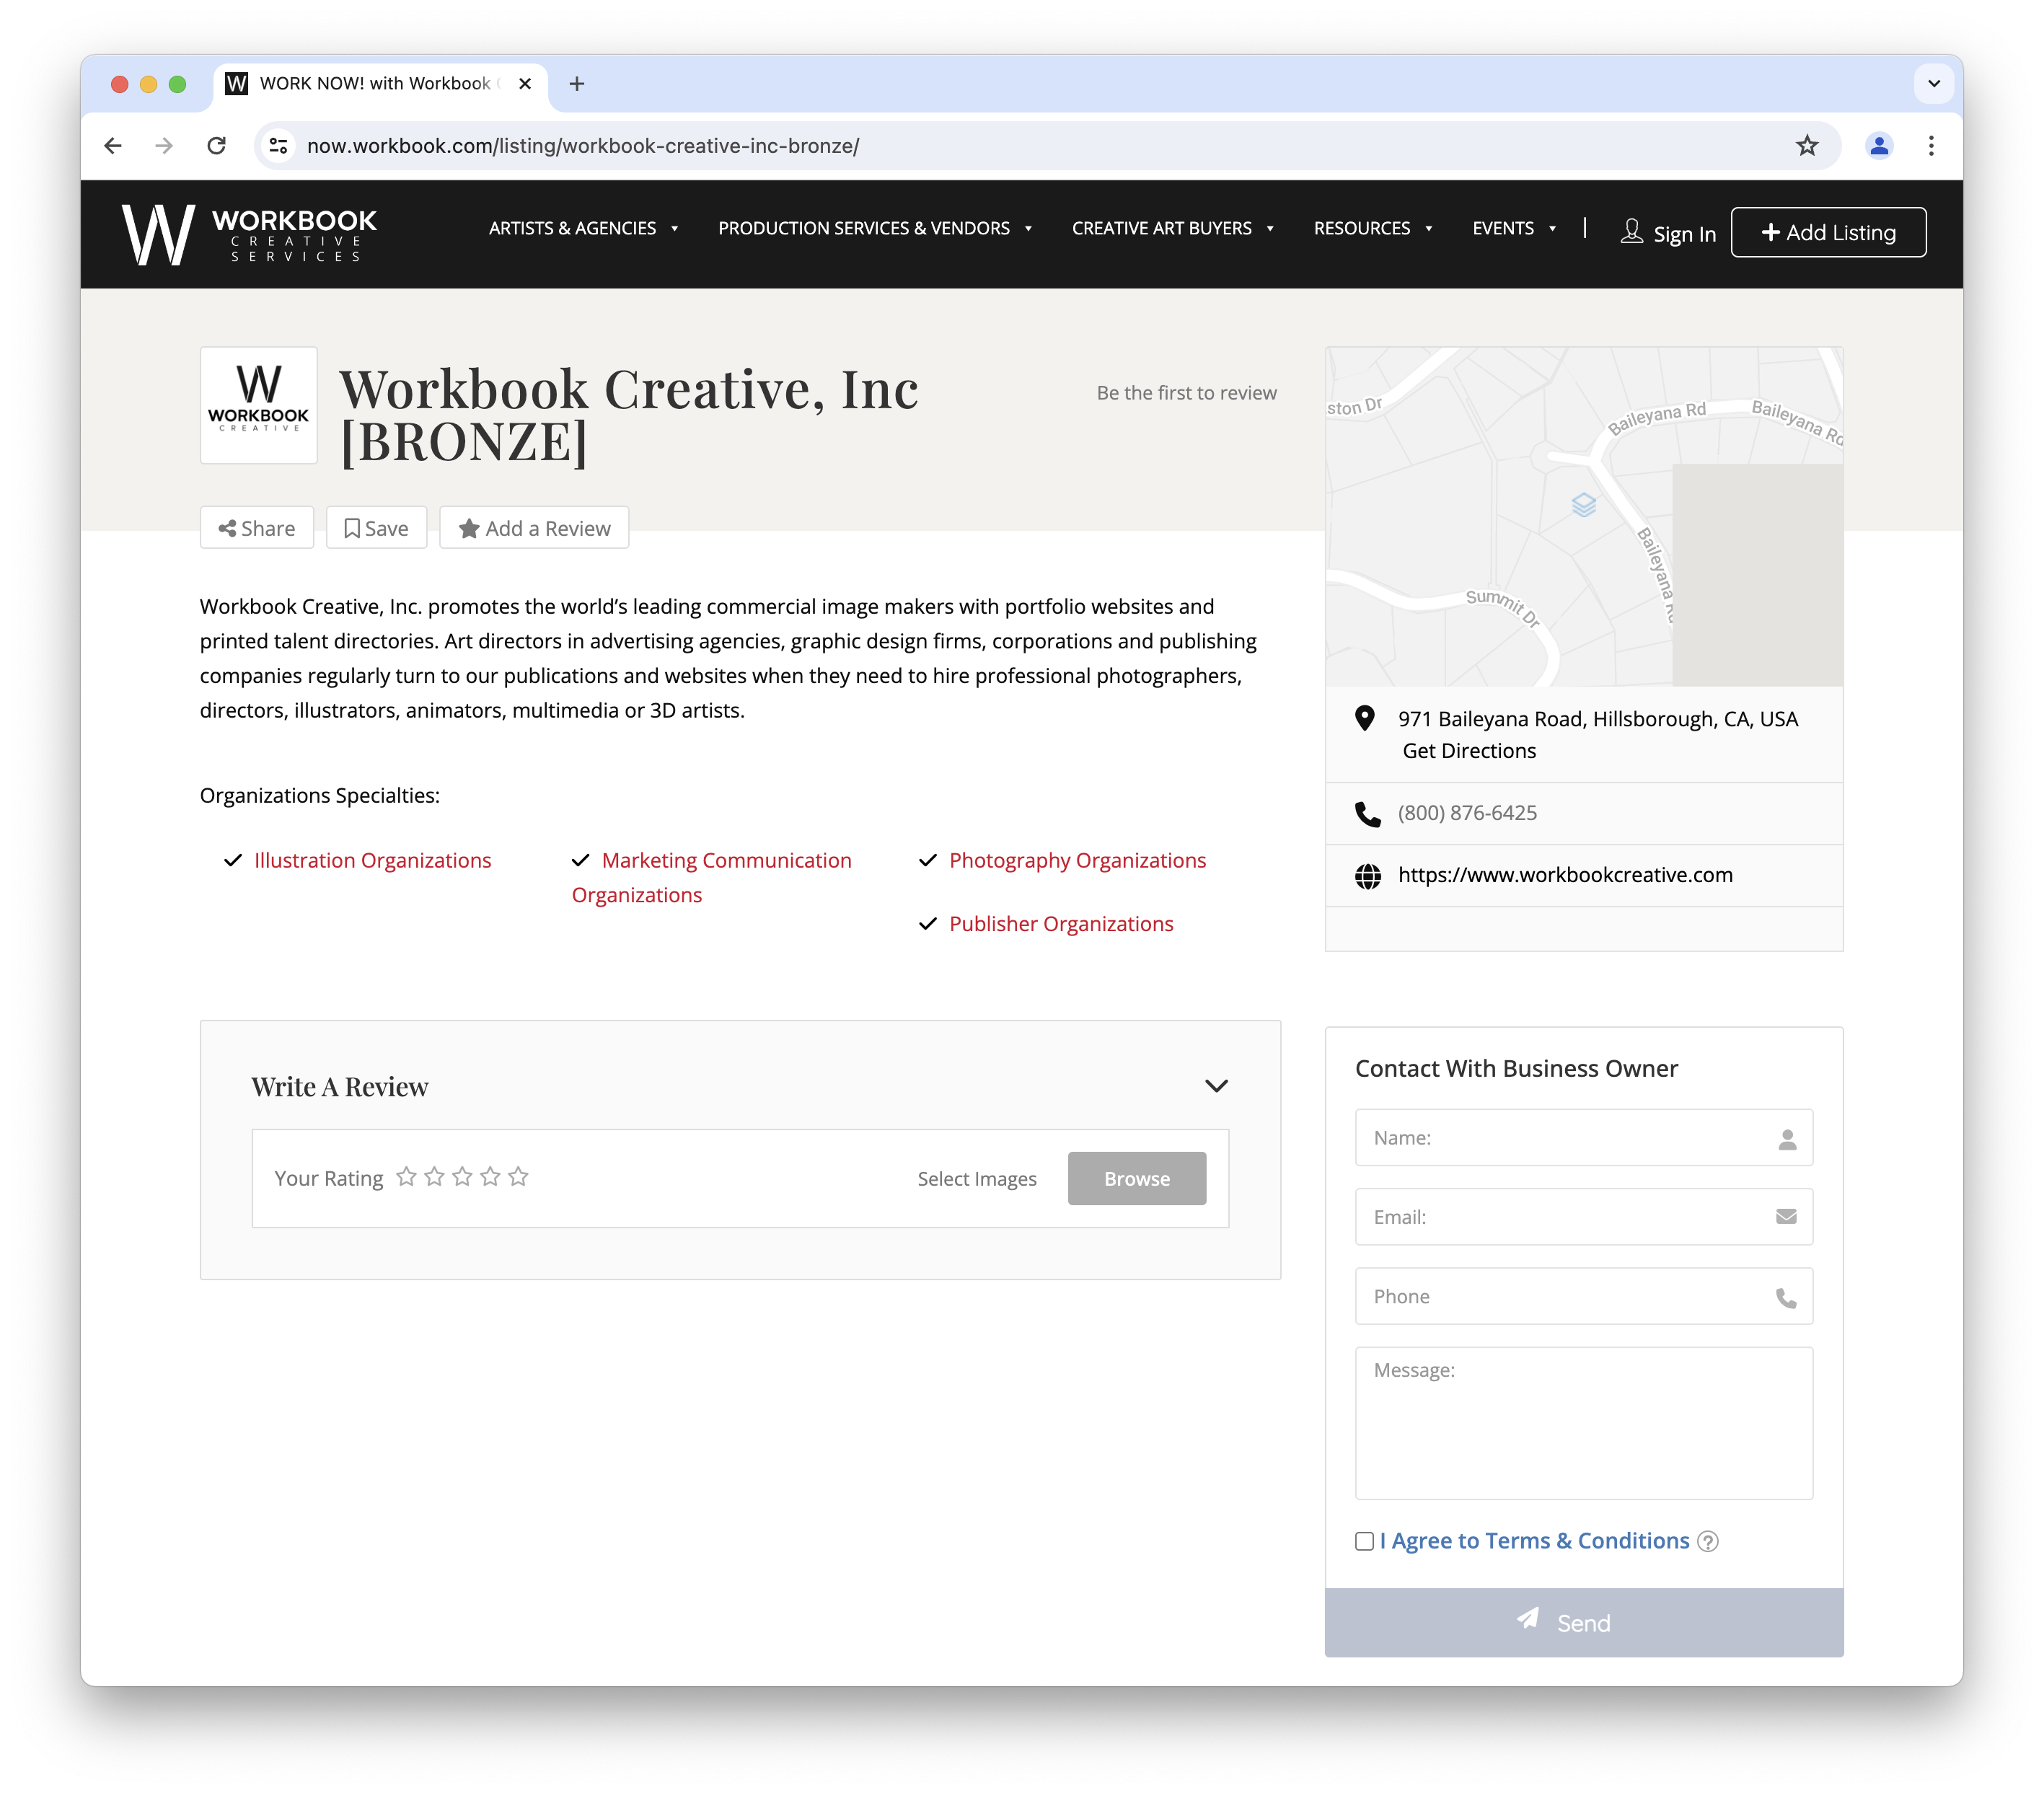2044x1793 pixels.
Task: Click the Share icon in Share button
Action: 228,529
